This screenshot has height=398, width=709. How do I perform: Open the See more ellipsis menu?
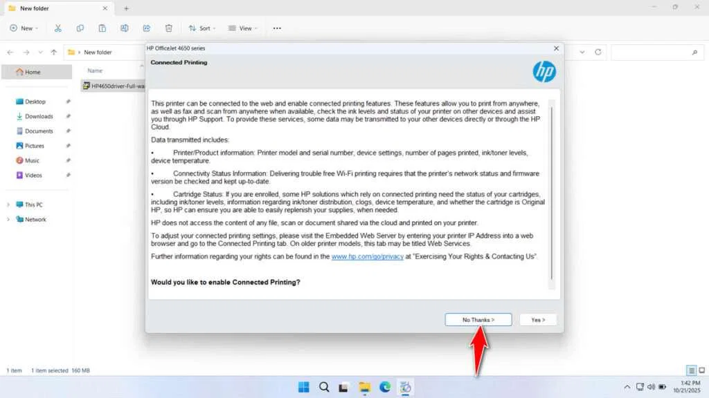click(276, 28)
